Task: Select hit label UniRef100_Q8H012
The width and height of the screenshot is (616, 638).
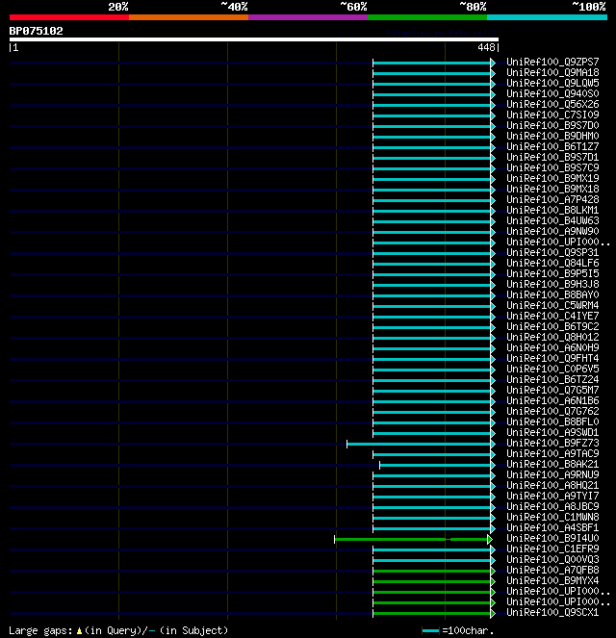Action: (x=552, y=337)
